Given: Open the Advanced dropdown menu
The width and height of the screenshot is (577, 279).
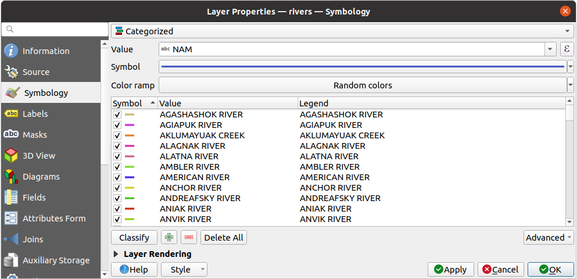Looking at the screenshot, I should point(548,237).
